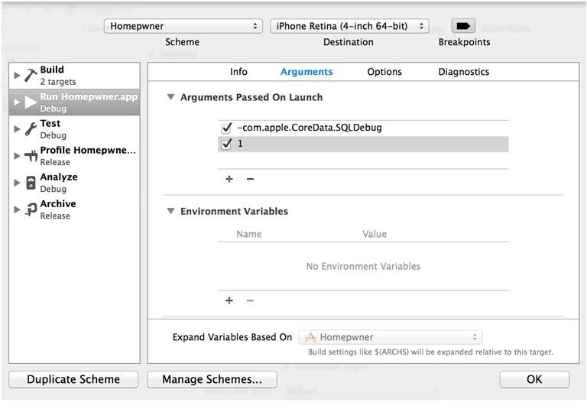Expand the Archive action disclosure triangle

17,209
